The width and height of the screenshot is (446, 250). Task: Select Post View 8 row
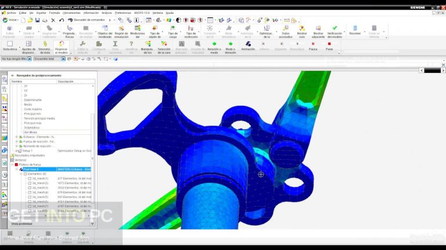[56, 169]
